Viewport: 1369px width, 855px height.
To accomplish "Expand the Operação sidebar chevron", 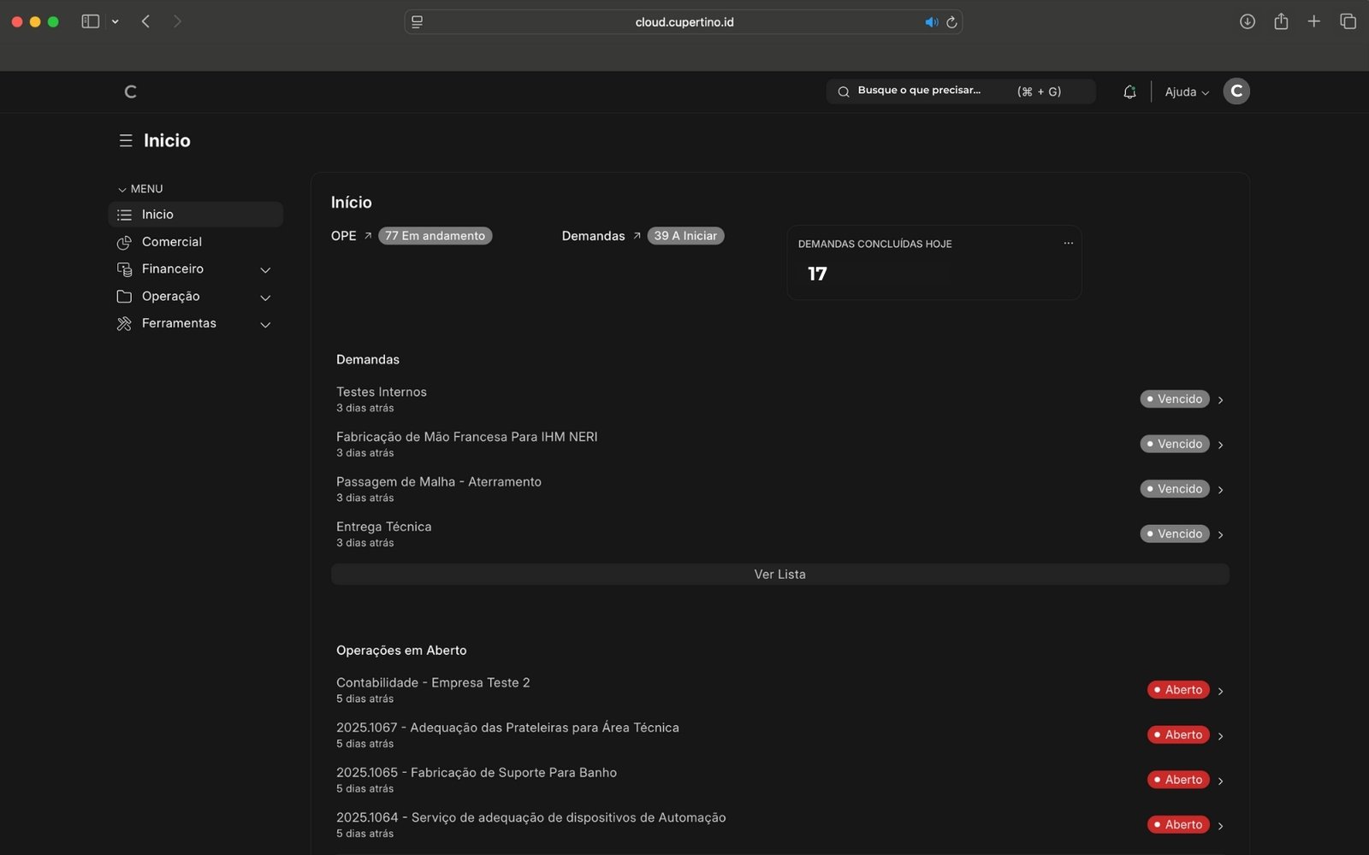I will point(265,297).
